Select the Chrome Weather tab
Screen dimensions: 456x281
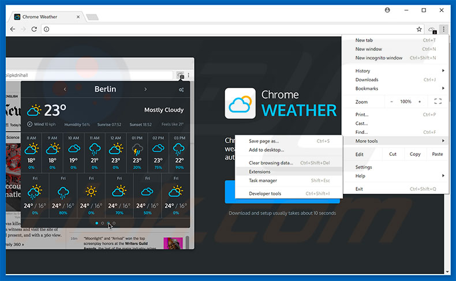pyautogui.click(x=47, y=17)
